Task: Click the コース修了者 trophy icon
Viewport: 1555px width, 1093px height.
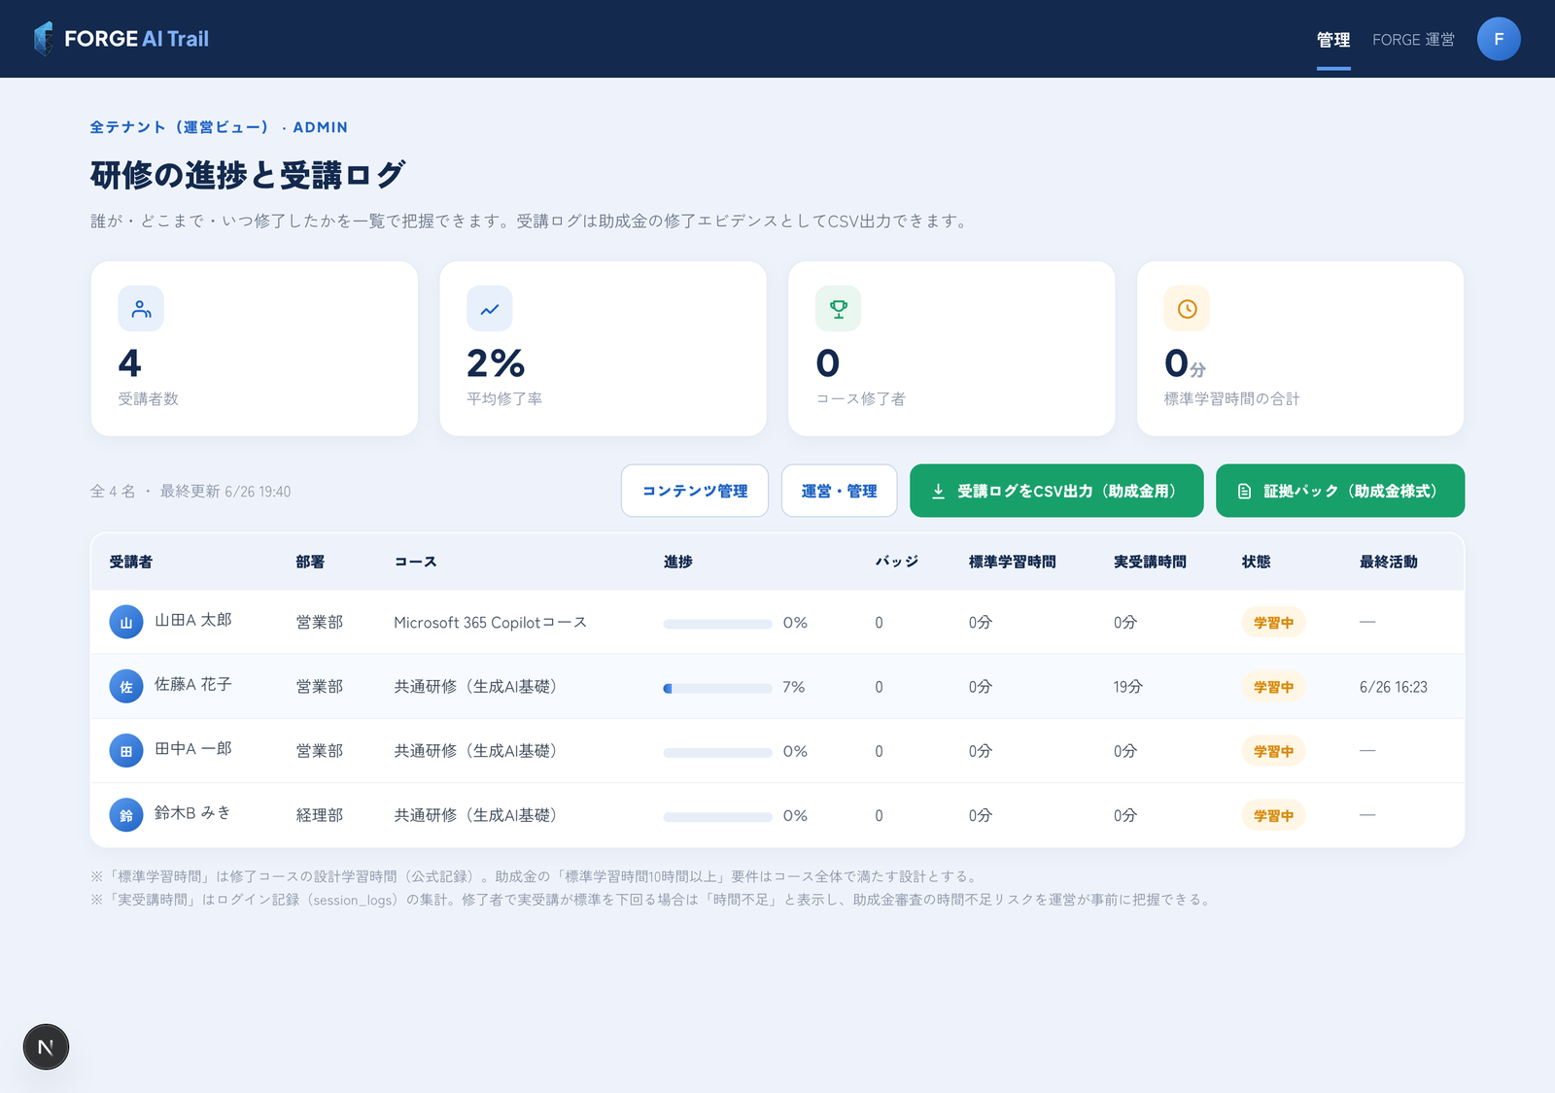Action: point(838,309)
